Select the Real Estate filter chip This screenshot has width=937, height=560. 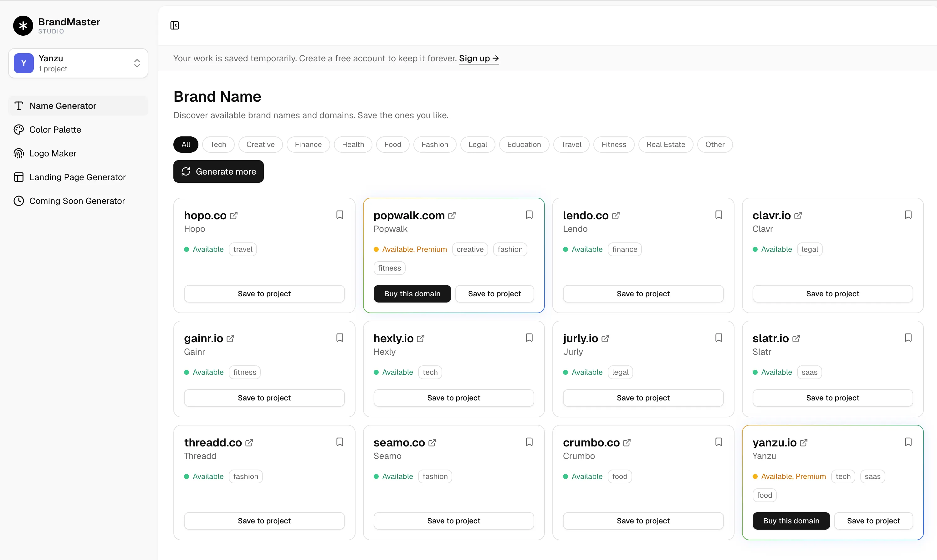(x=665, y=145)
